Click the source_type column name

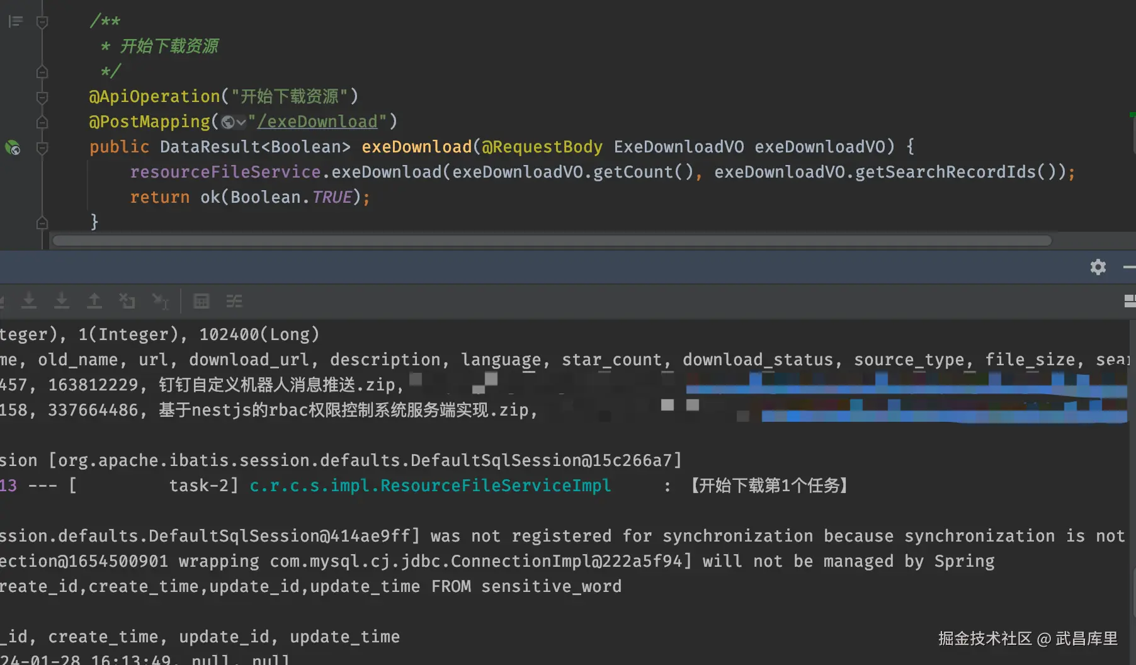coord(909,360)
